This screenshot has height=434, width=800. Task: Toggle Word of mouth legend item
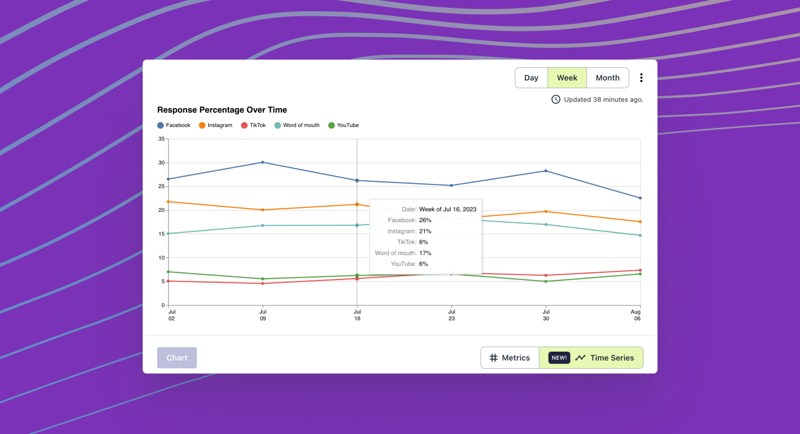pyautogui.click(x=297, y=126)
